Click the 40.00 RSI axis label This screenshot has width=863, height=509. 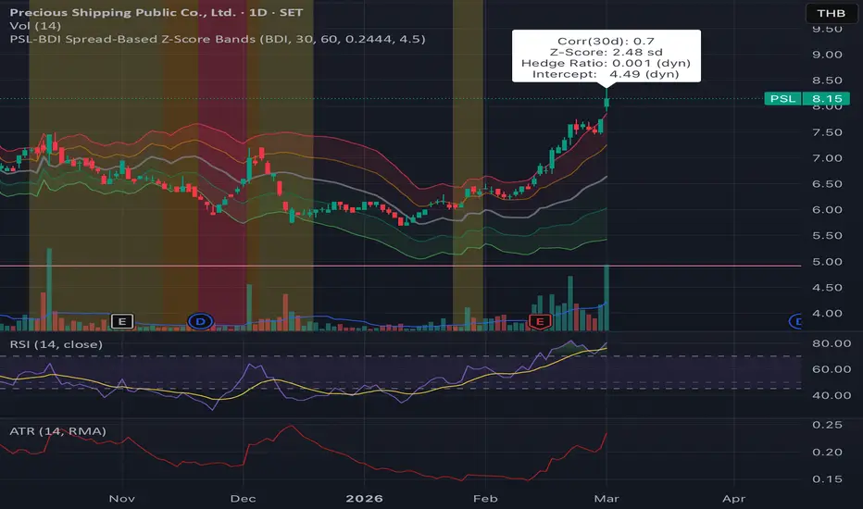pos(832,396)
